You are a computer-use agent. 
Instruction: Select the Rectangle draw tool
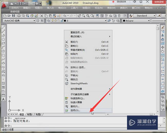click(x=3, y=43)
